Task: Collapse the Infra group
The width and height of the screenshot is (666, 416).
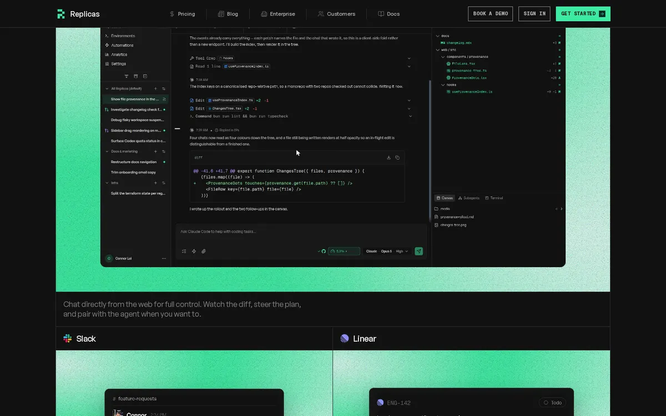Action: pyautogui.click(x=107, y=183)
